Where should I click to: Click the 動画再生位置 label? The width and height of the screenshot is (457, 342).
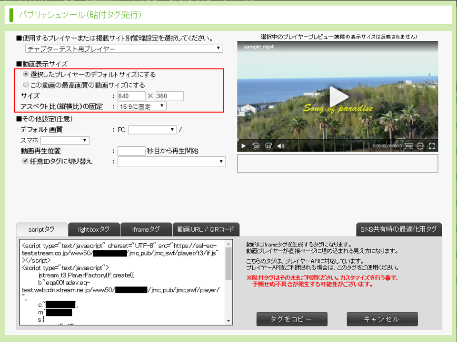tap(41, 151)
